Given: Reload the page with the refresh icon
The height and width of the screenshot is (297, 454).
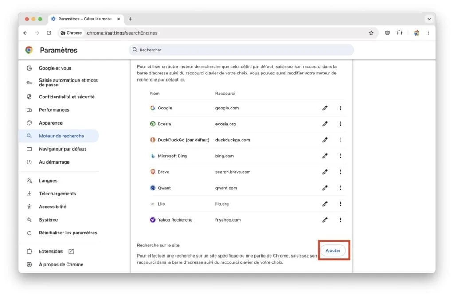Looking at the screenshot, I should [x=49, y=33].
